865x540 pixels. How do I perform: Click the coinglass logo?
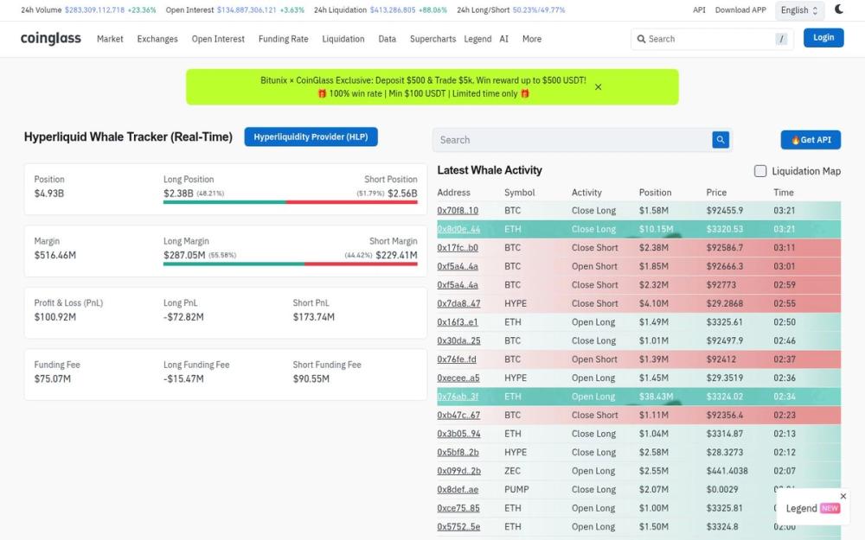pyautogui.click(x=51, y=39)
